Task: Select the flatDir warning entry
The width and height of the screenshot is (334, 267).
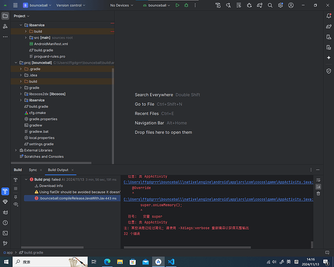Action: point(77,192)
